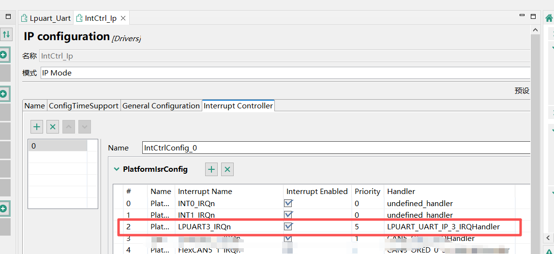Screen dimensions: 554x254
Task: Click the IP Mode field
Action: pyautogui.click(x=285, y=73)
